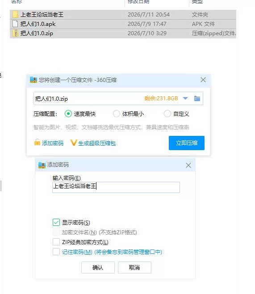Screen dimensions: 255x294
Task: Select file name 上老王论坛当老王
Action: coord(42,15)
